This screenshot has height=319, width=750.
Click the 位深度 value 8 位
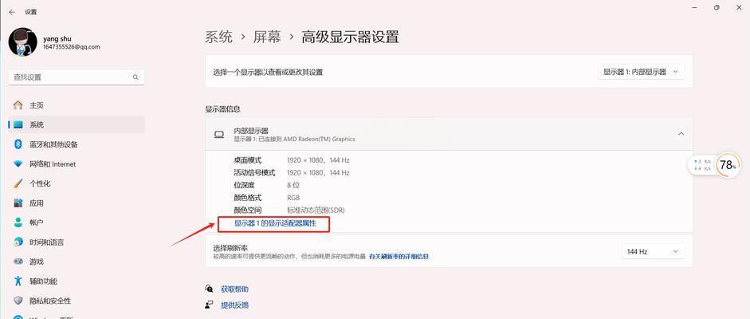point(293,185)
